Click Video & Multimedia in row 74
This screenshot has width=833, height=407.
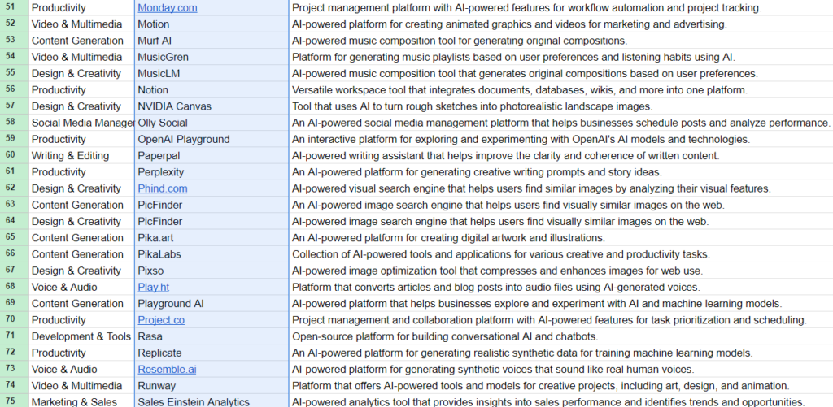coord(81,387)
